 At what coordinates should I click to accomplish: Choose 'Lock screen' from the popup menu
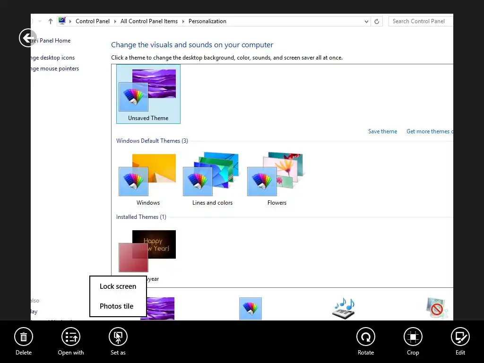(x=118, y=286)
